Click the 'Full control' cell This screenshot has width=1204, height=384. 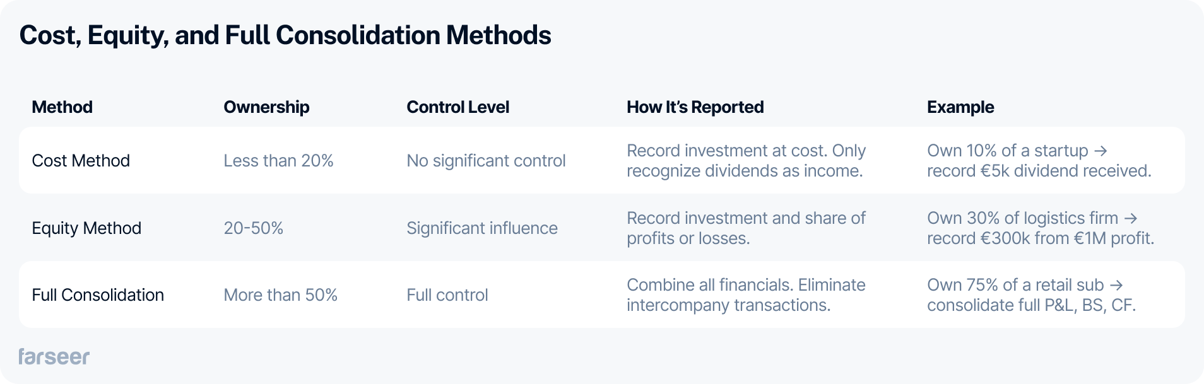pos(447,295)
